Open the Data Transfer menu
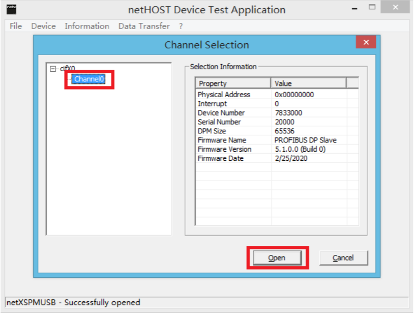415x315 pixels. (144, 26)
